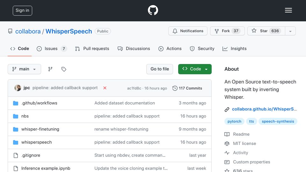Viewport: 306px width, 172px height.
Task: Select the speech-synthesis topic tag
Action: (x=278, y=121)
